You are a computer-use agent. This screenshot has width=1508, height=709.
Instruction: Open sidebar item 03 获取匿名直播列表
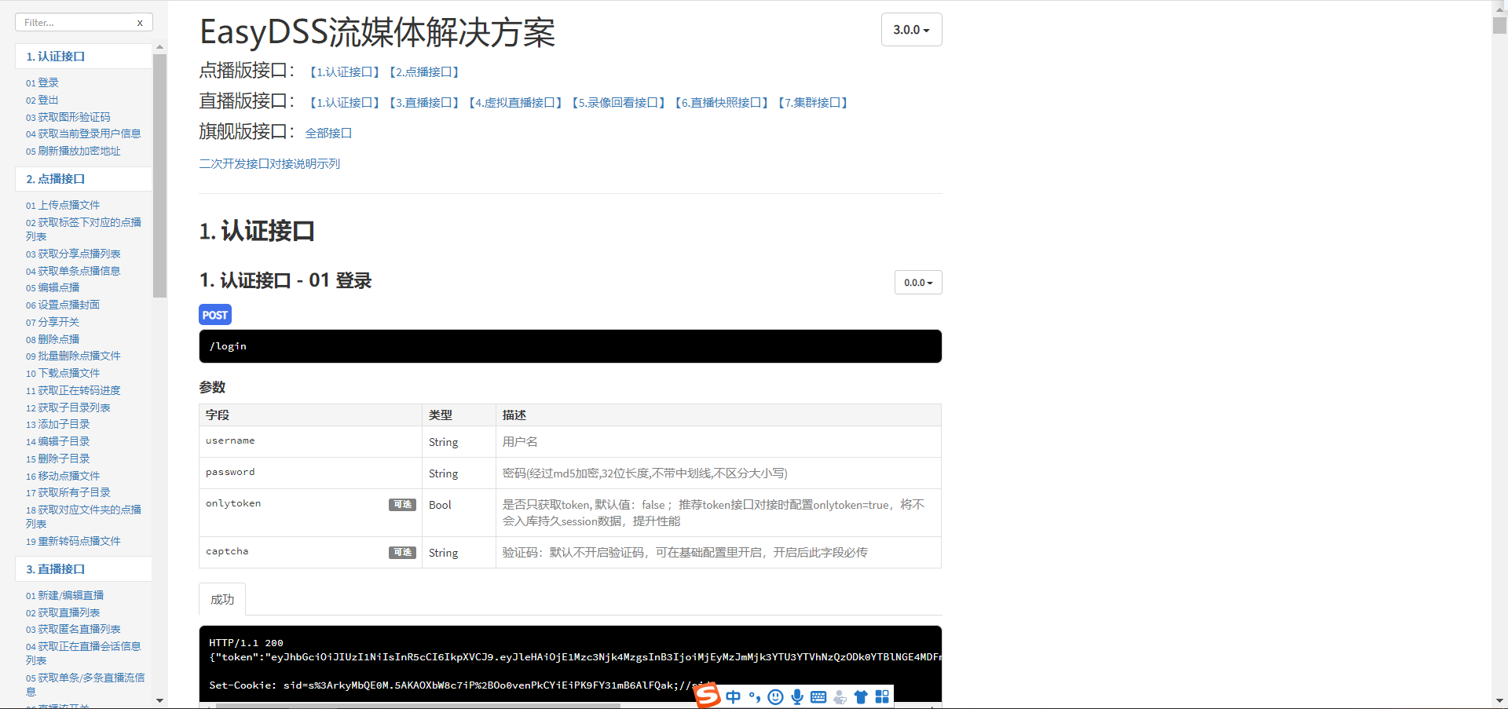(73, 629)
